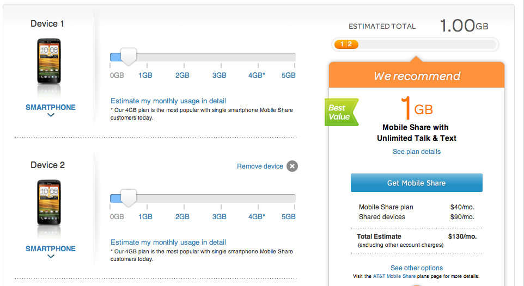The image size is (524, 286).
Task: Select 4GB* label on Device 2 slider
Action: pyautogui.click(x=257, y=216)
